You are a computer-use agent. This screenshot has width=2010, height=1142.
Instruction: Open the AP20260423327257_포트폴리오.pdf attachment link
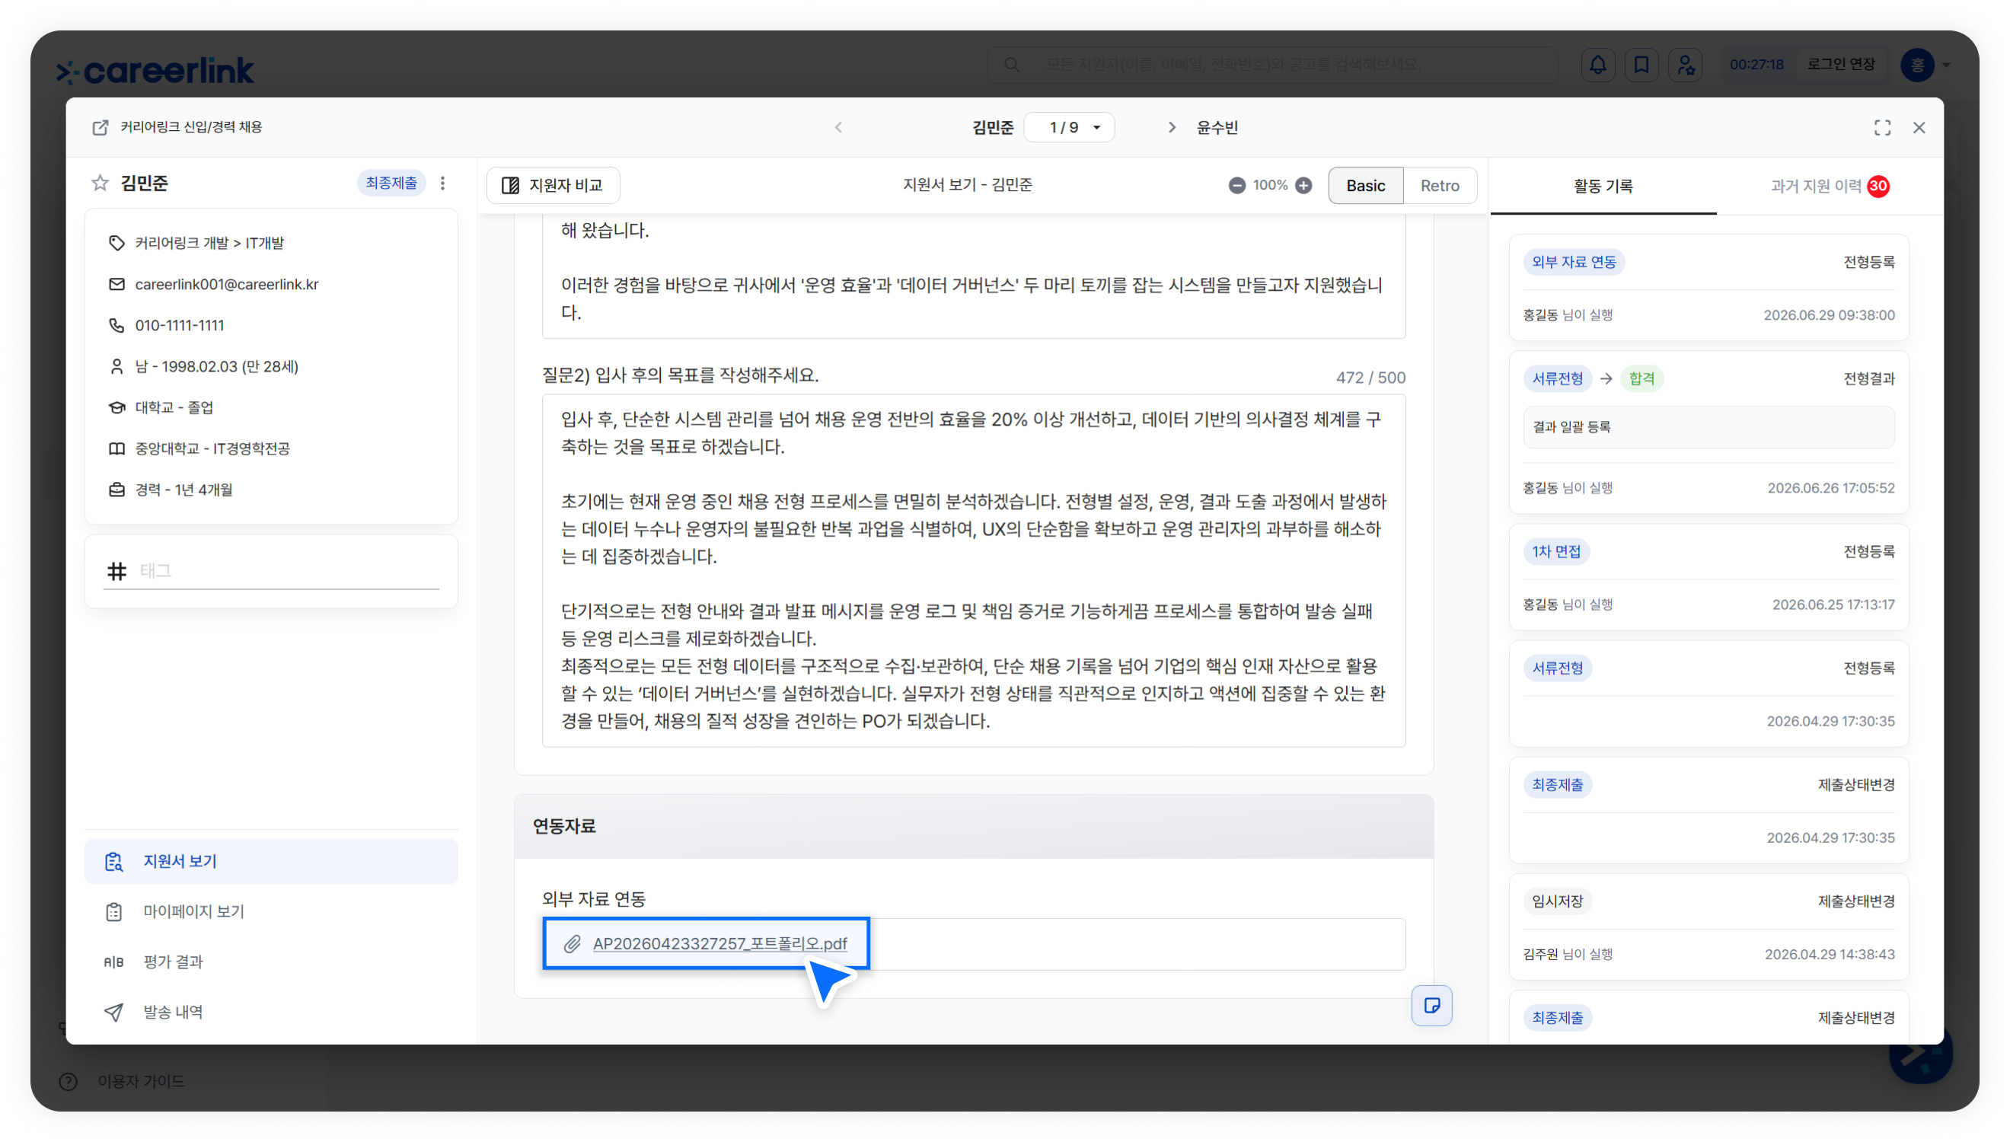719,943
